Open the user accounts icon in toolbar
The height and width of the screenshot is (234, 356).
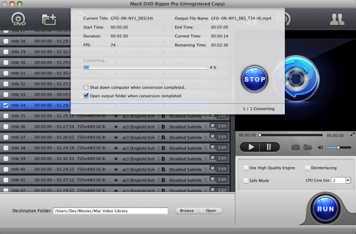(x=337, y=20)
